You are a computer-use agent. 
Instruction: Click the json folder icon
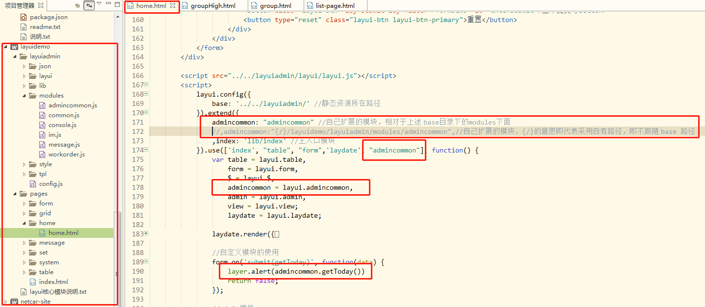tap(33, 66)
